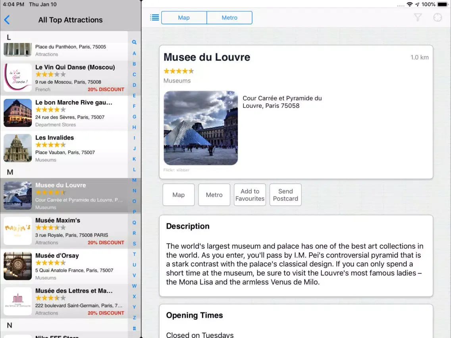Select Musée Maxim's entry
Screen dimensions: 451x338
64,231
